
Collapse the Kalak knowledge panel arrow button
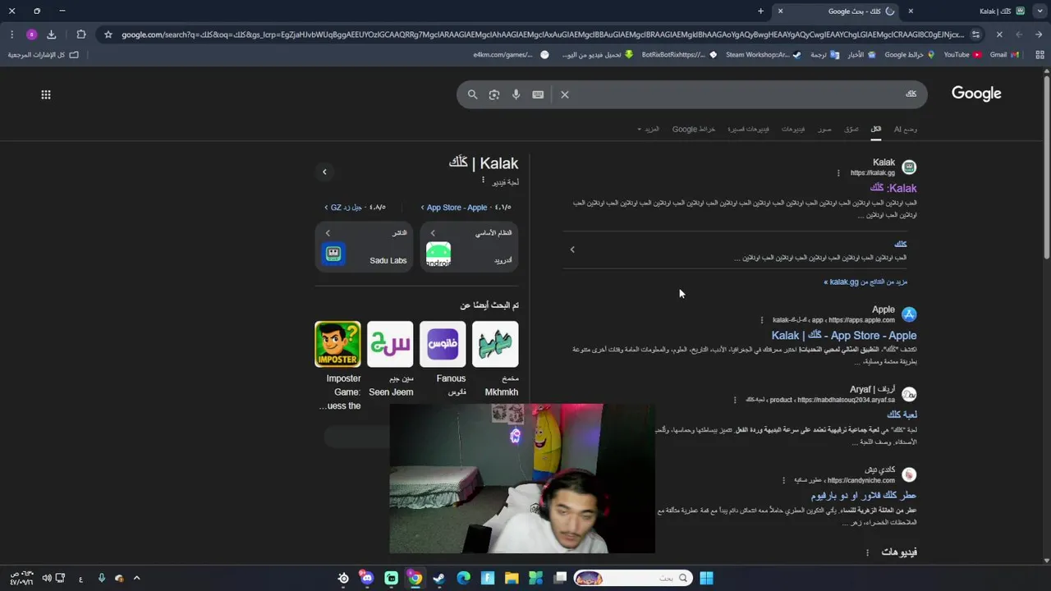coord(324,172)
